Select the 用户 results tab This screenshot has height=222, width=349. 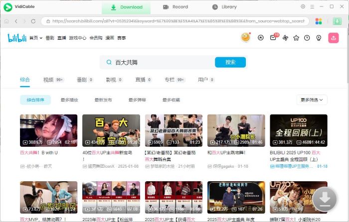tap(206, 80)
